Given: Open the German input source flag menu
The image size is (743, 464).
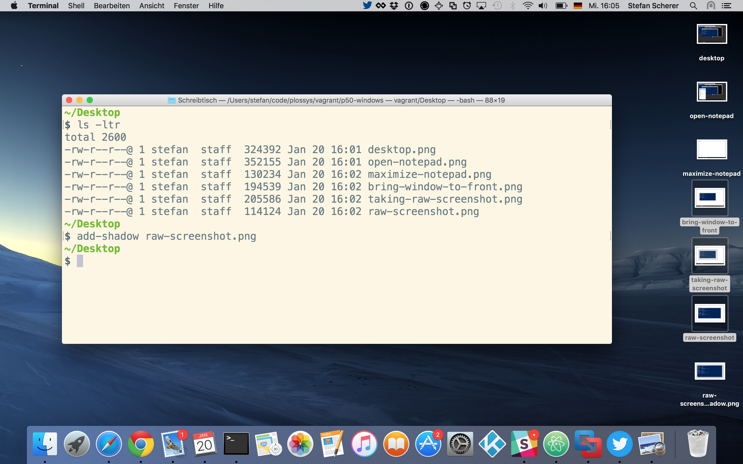Looking at the screenshot, I should [578, 5].
